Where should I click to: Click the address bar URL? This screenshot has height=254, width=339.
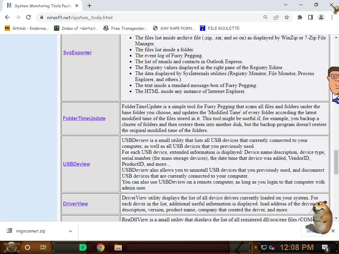[79, 18]
